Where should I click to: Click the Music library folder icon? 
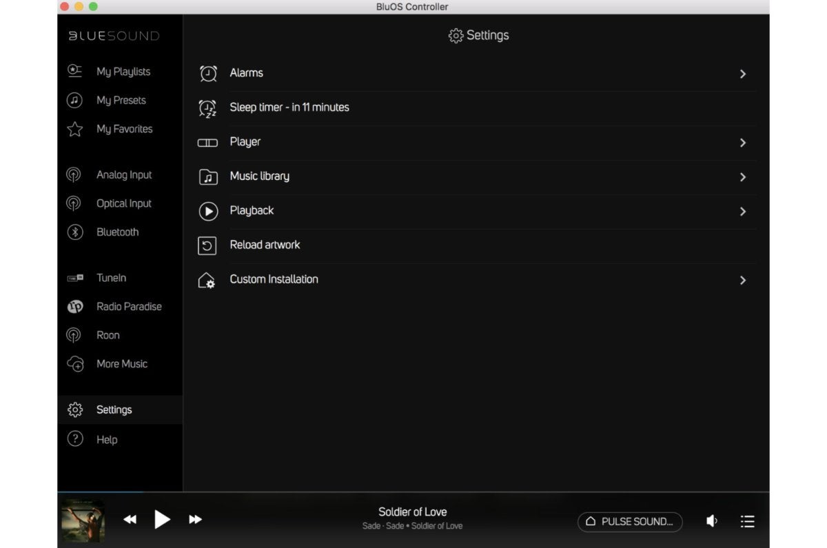tap(208, 176)
